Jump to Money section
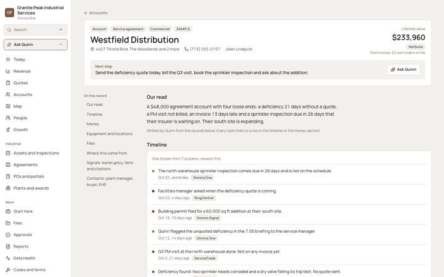This screenshot has height=277, width=444. click(93, 124)
